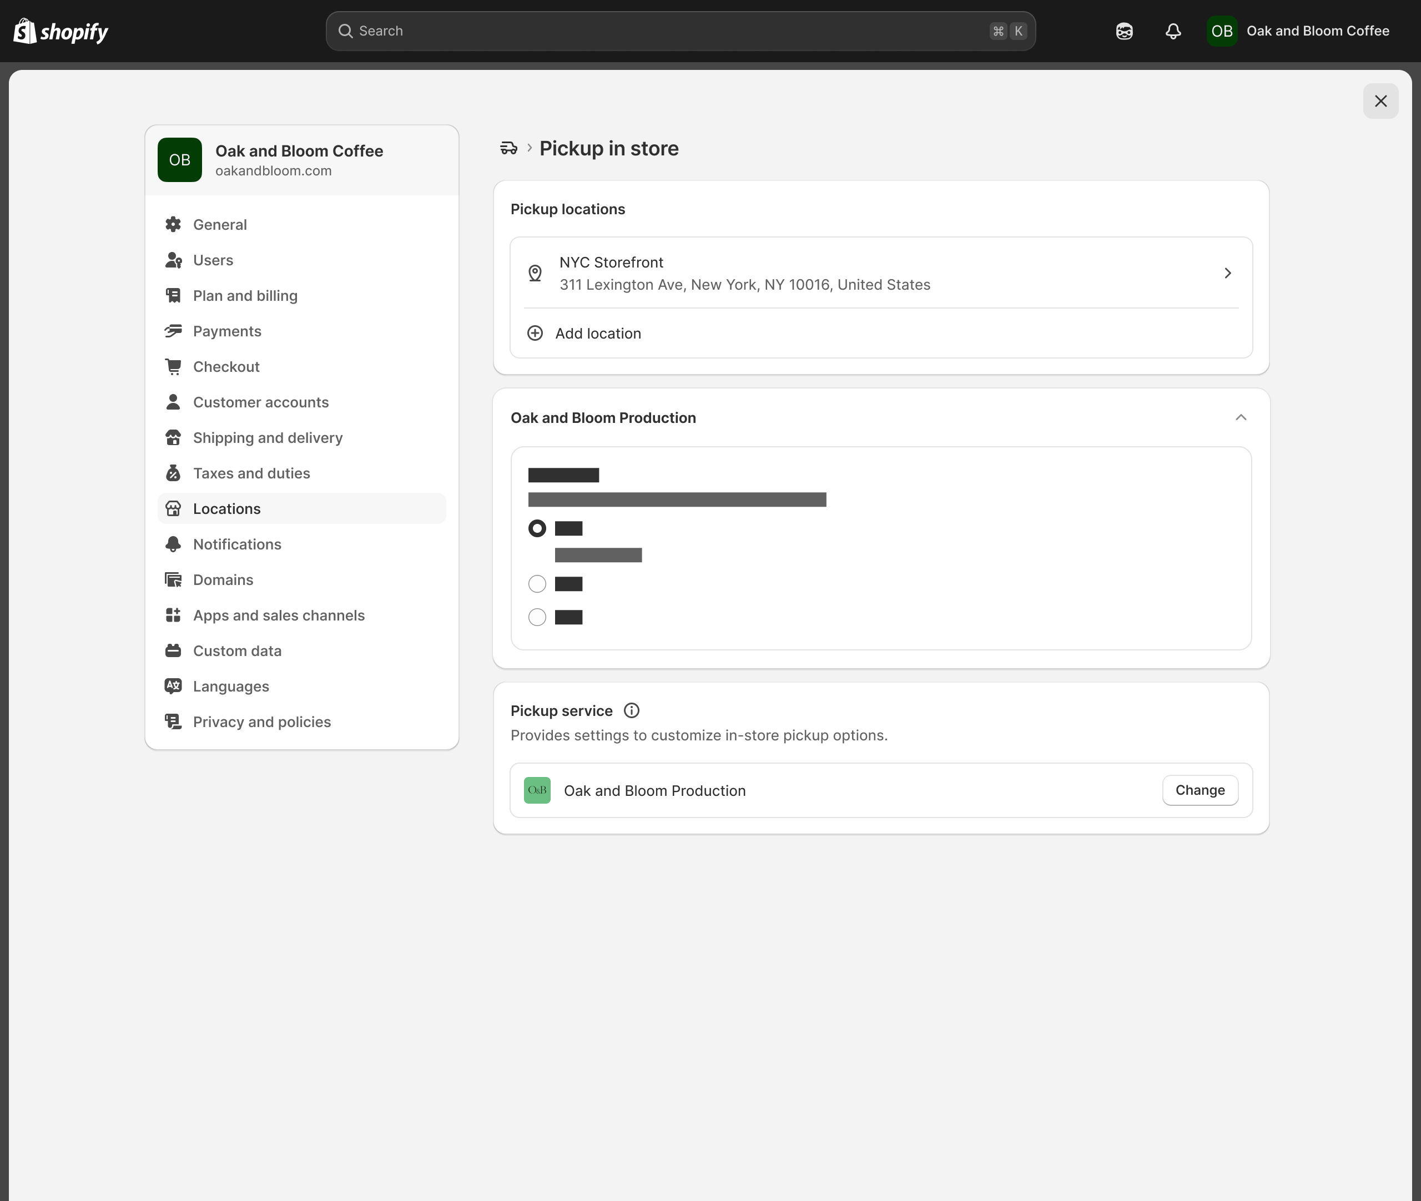Open Domains settings
The width and height of the screenshot is (1421, 1201).
(x=301, y=579)
